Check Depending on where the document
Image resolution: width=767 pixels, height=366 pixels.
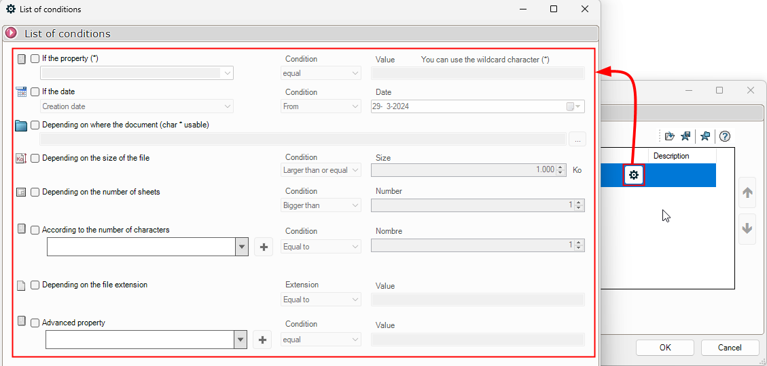(x=35, y=125)
